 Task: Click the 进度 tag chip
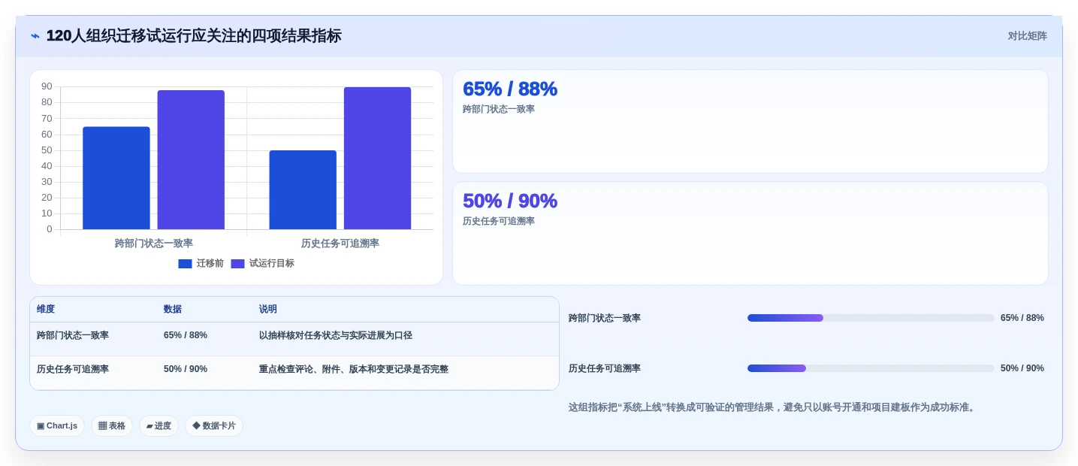tap(159, 425)
